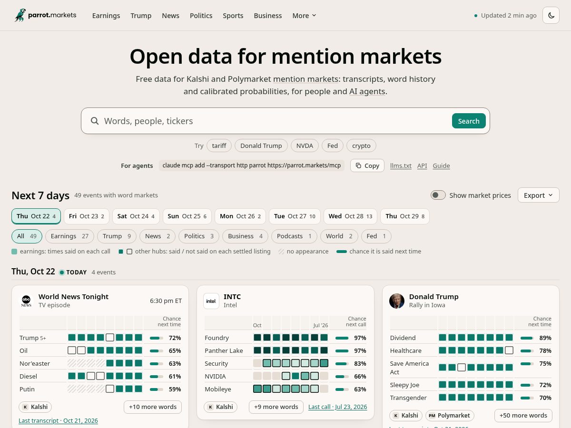Open the World News Tonight title
This screenshot has height=428, width=571.
click(73, 296)
